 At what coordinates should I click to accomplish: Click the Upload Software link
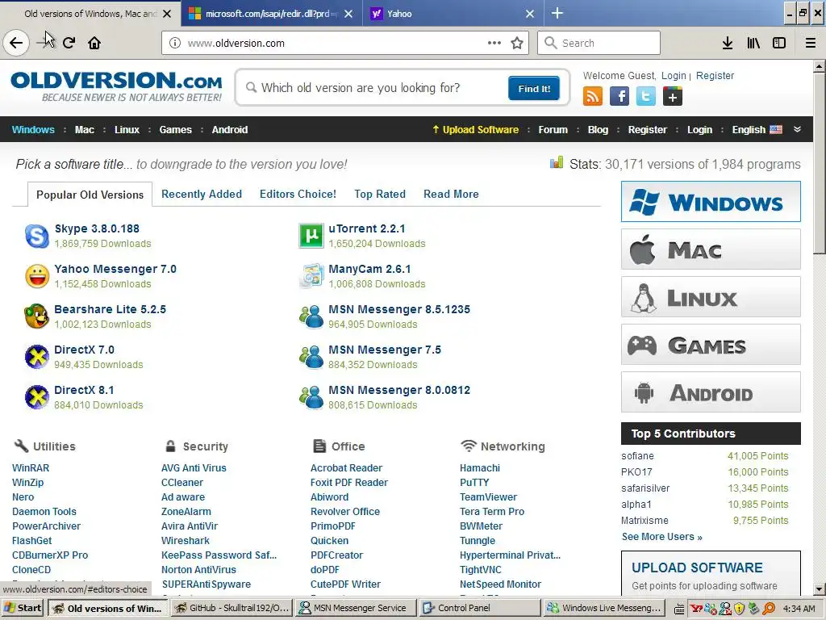pos(476,130)
